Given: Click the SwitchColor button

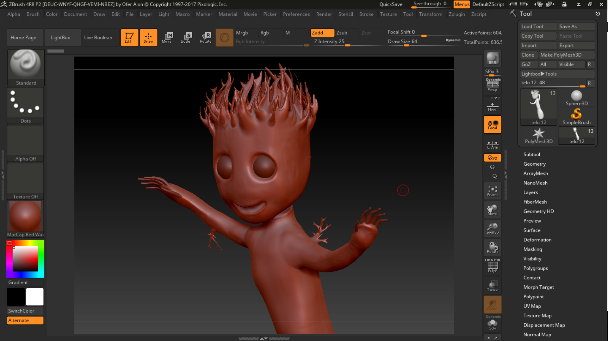Looking at the screenshot, I should (25, 311).
